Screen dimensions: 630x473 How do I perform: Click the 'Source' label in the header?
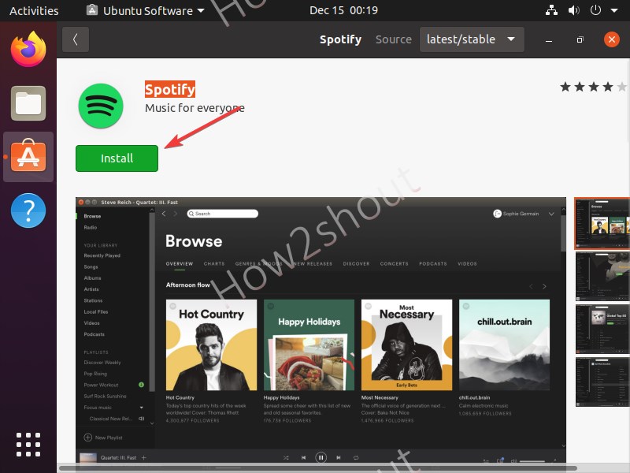point(393,39)
